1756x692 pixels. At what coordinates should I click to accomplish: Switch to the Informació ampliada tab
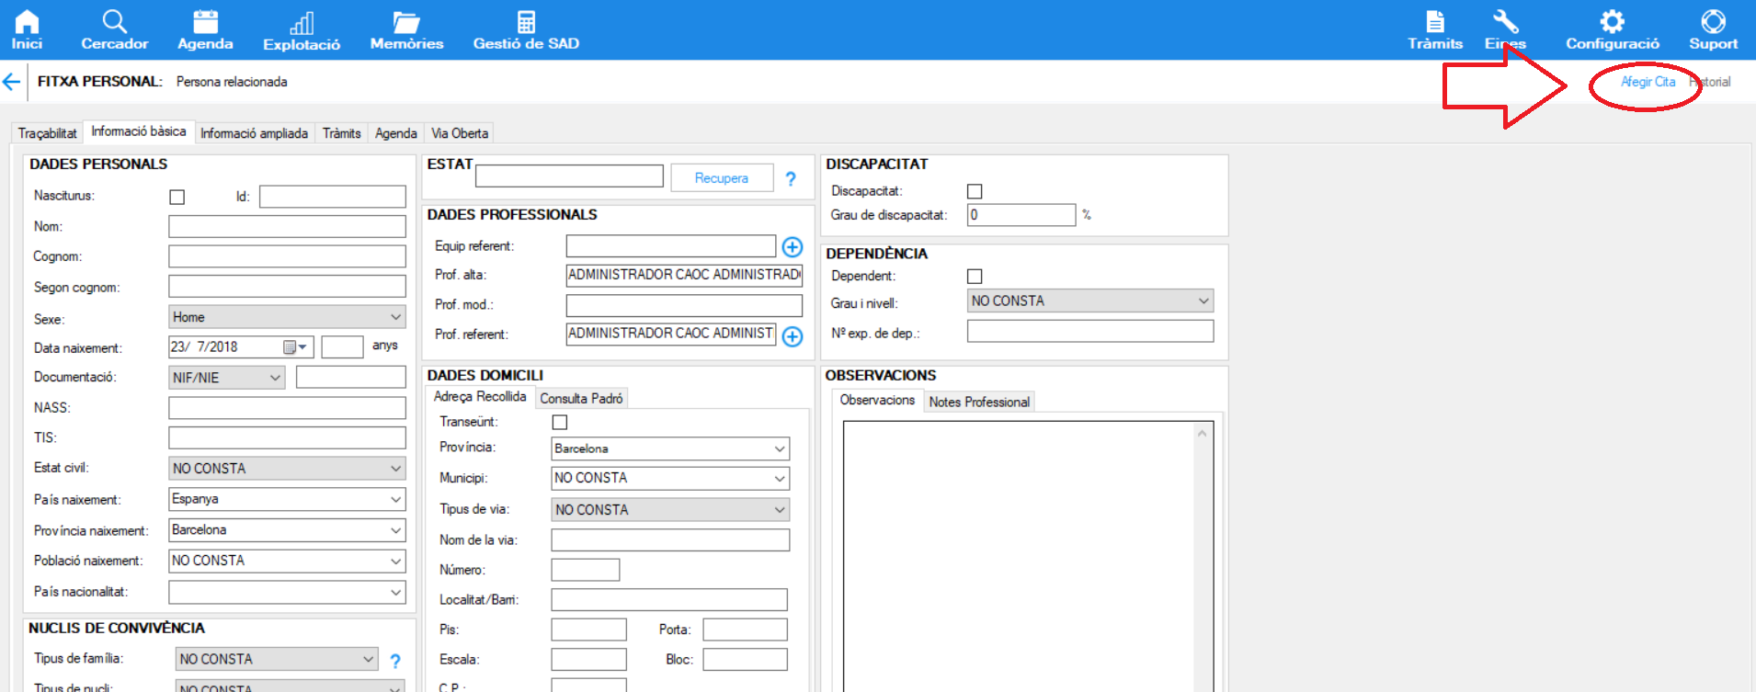click(x=254, y=133)
